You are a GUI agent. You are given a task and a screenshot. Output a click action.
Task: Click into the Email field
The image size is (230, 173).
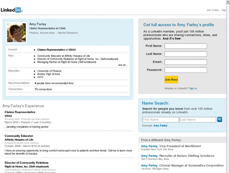coord(186,62)
